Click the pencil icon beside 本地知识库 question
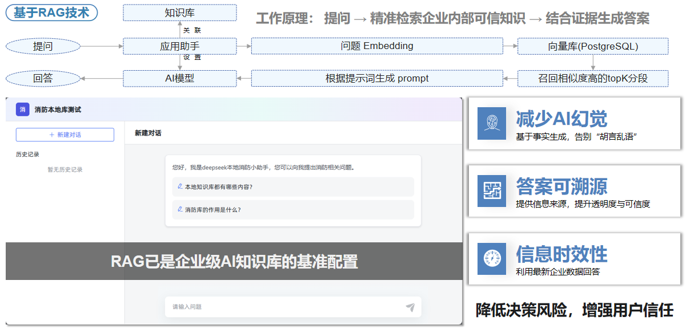The height and width of the screenshot is (333, 690). pyautogui.click(x=180, y=186)
